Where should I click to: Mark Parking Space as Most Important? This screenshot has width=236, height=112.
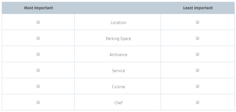point(38,38)
